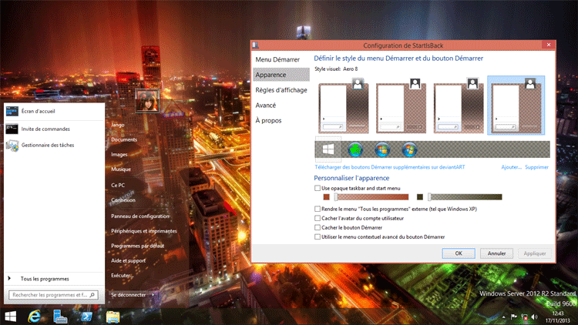Viewport: 578px width, 325px height.
Task: Click the volume speaker tray icon
Action: pyautogui.click(x=534, y=317)
